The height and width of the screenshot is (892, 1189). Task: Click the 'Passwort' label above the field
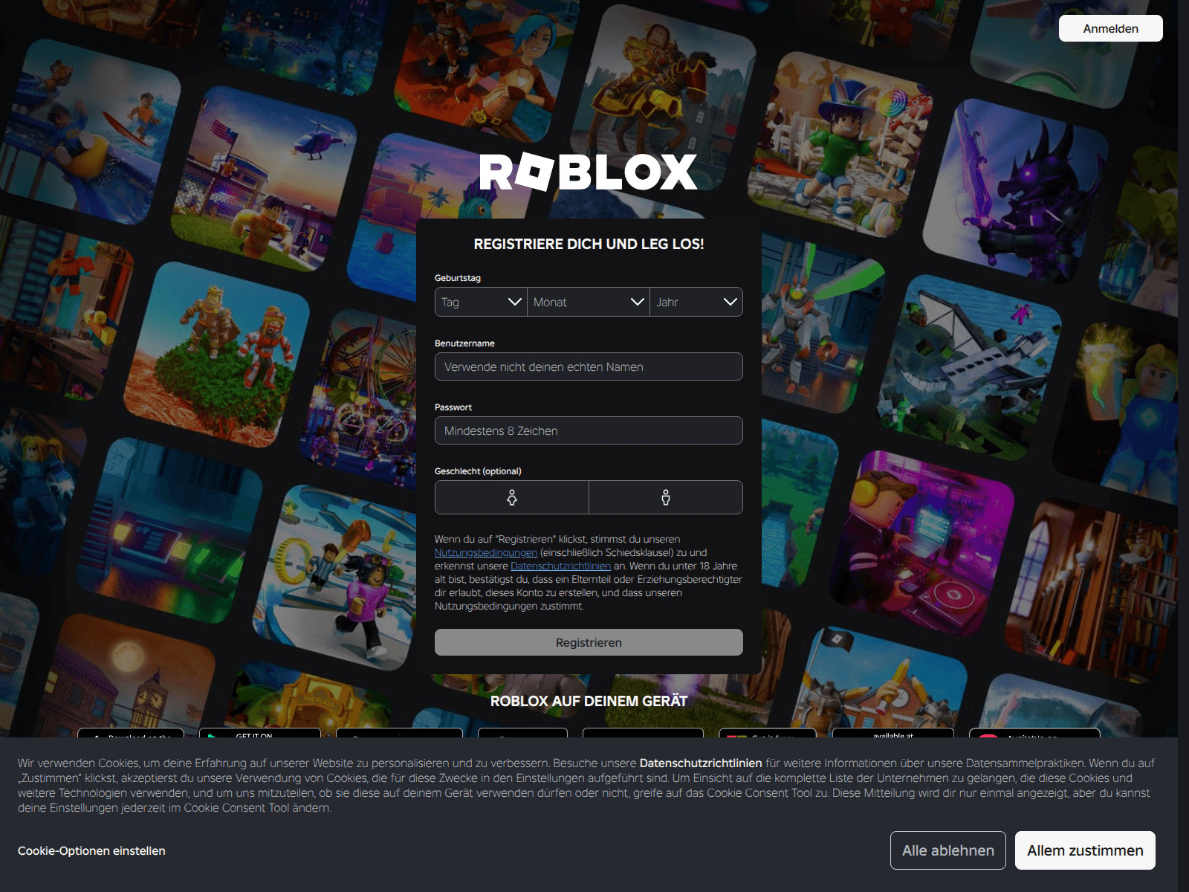[453, 407]
